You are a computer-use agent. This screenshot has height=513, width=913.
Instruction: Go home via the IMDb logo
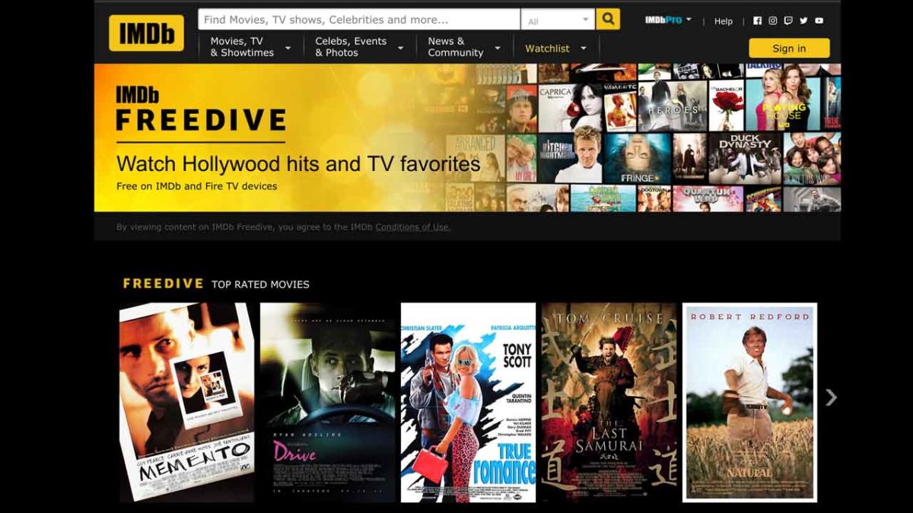[x=145, y=32]
